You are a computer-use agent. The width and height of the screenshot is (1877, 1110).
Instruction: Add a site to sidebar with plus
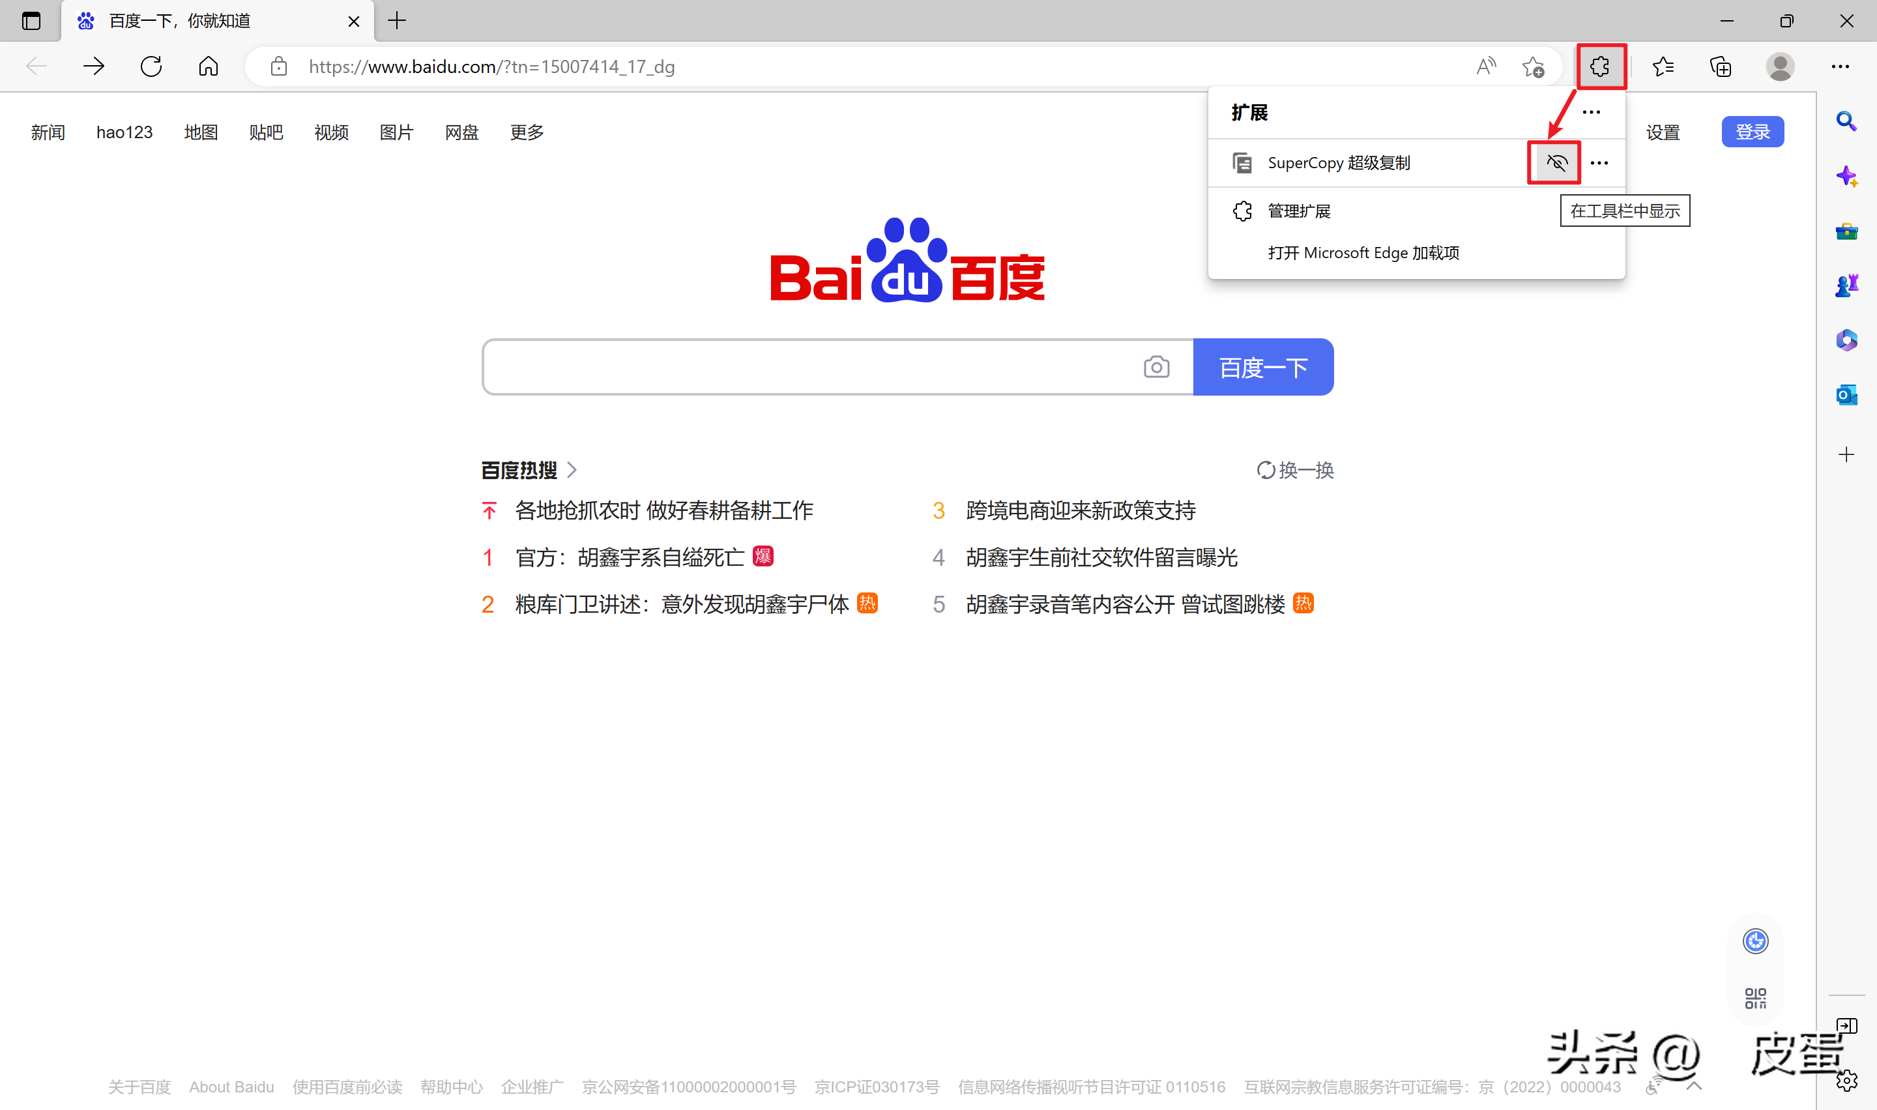pos(1846,455)
